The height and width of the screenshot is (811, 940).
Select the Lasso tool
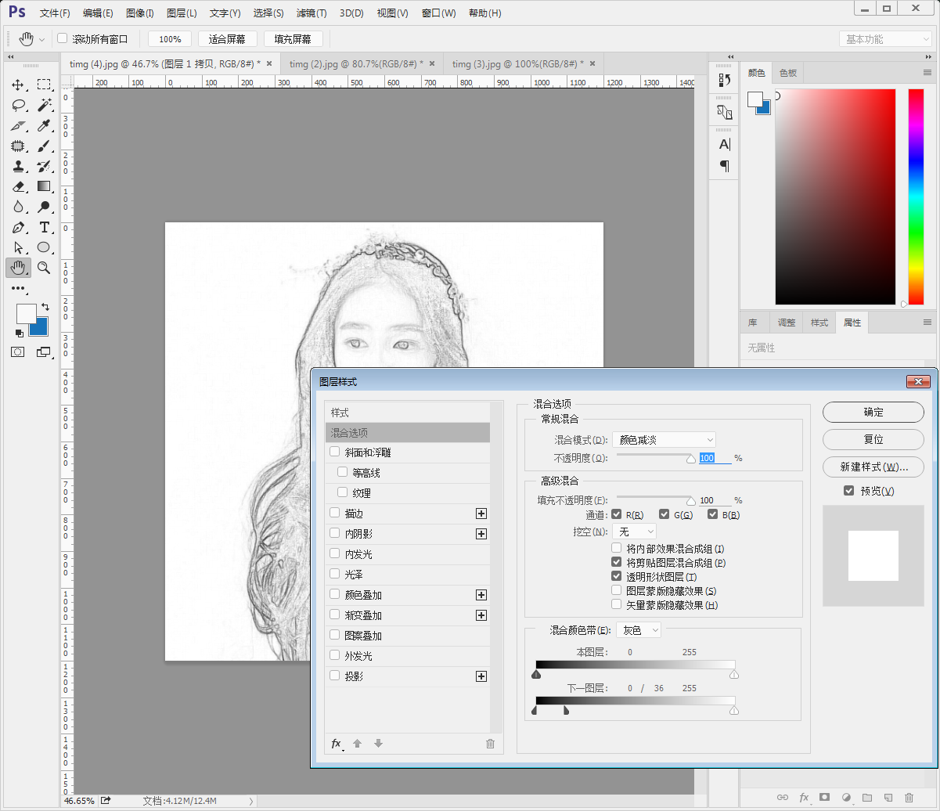18,105
